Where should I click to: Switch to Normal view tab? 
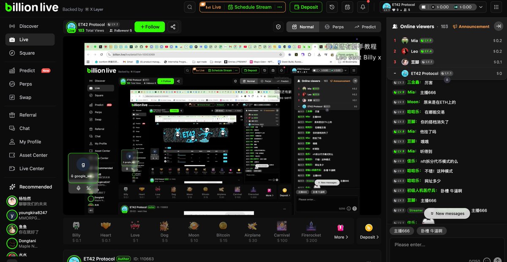[303, 27]
